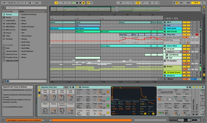Select the MIDI Effects browser category
Image resolution: width=207 pixels, height=123 pixels.
point(10,27)
